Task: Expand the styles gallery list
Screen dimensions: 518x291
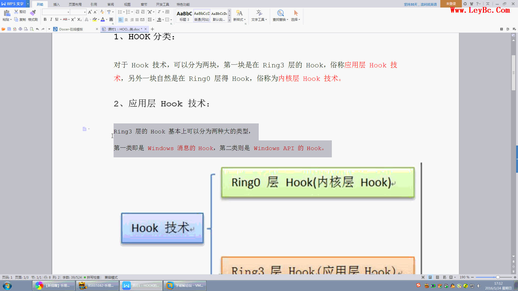Action: 229,20
